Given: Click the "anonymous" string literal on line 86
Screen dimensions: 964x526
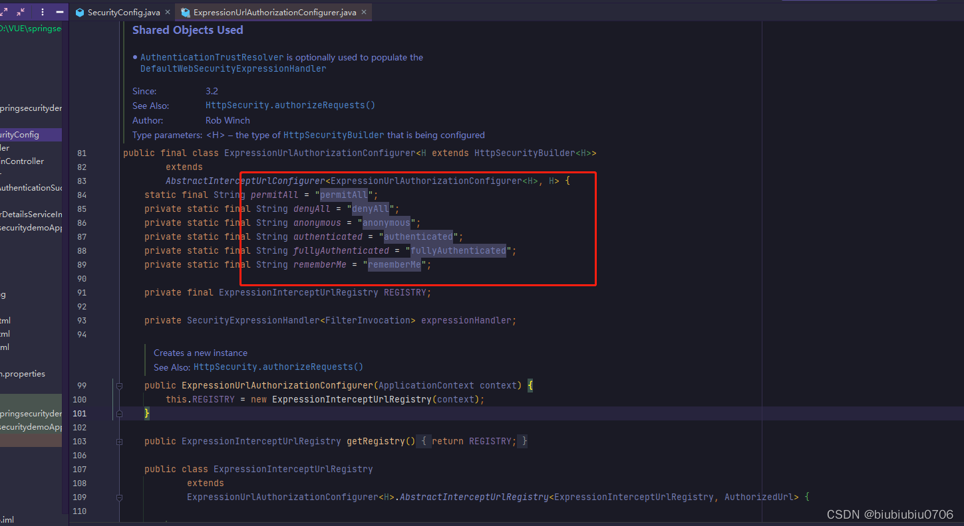Looking at the screenshot, I should point(386,222).
